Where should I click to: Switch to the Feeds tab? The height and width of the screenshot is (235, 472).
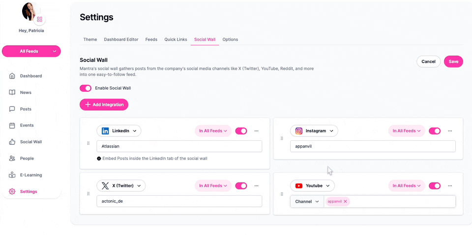pyautogui.click(x=151, y=39)
